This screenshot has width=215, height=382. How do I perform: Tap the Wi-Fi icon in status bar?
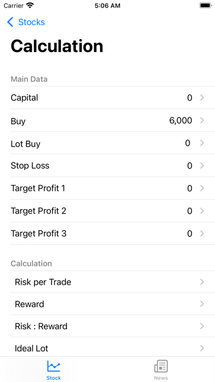point(30,5)
